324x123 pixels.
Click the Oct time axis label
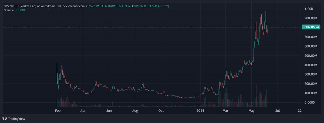(x=161, y=111)
